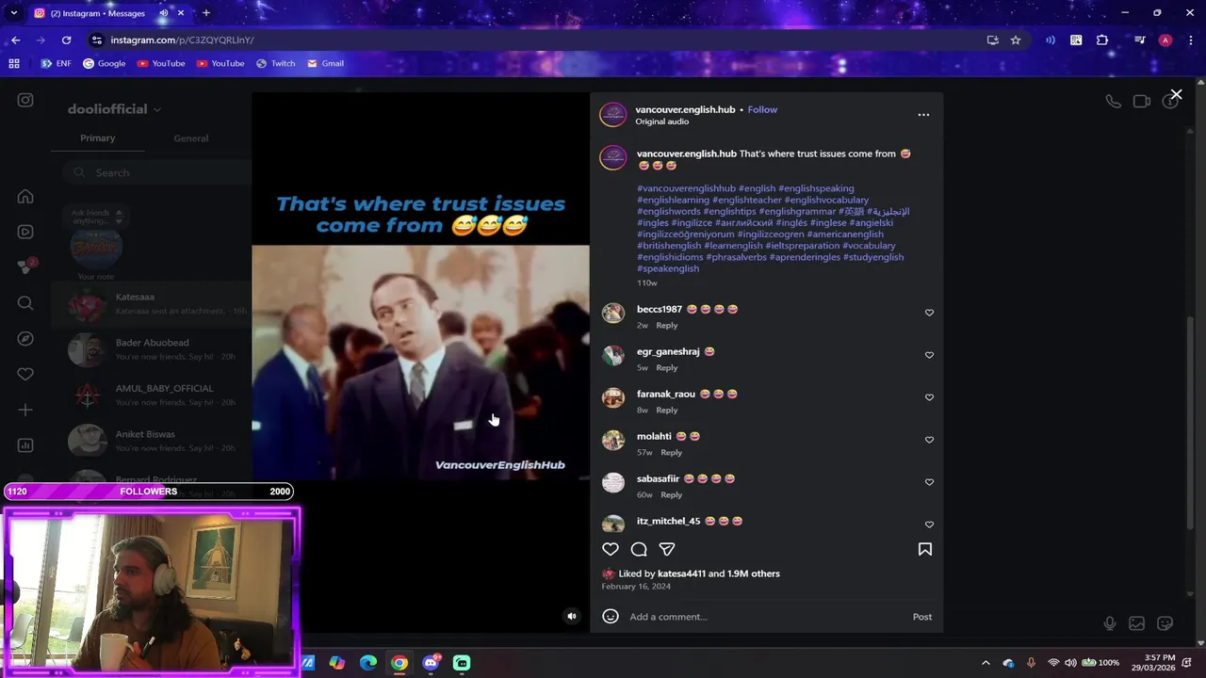Reply to faranak_raou's comment
1206x678 pixels.
[667, 411]
